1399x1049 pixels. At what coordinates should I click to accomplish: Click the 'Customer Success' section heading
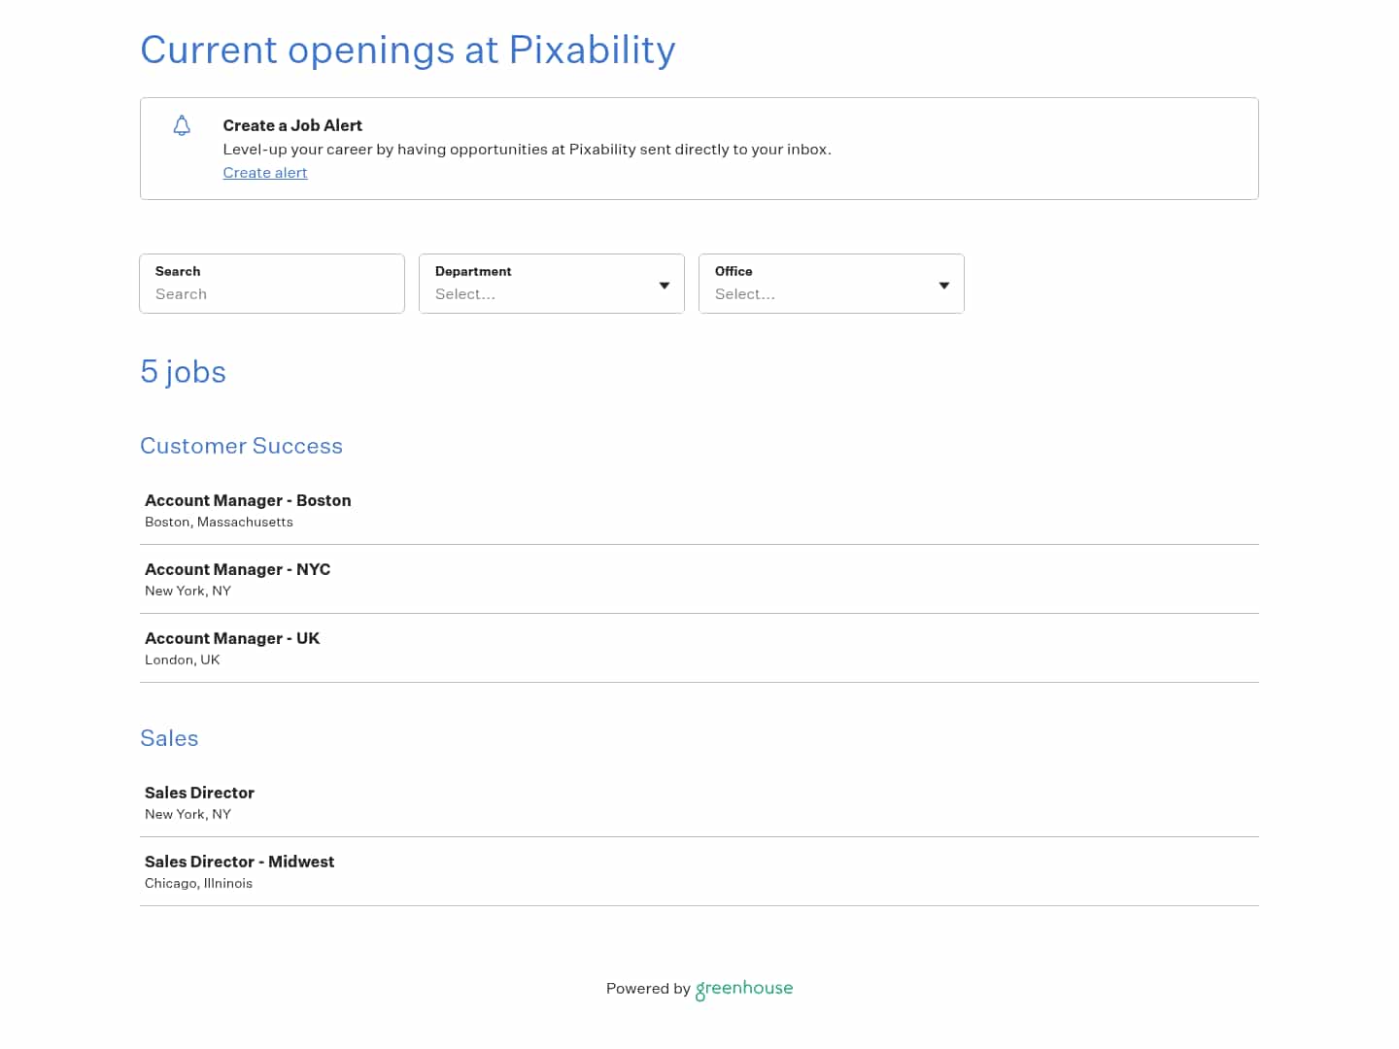click(241, 446)
